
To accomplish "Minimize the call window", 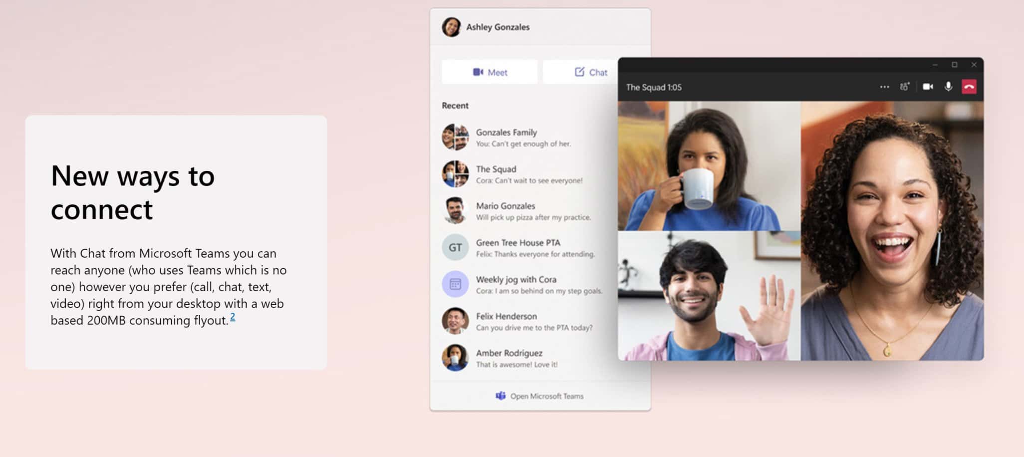I will [935, 65].
